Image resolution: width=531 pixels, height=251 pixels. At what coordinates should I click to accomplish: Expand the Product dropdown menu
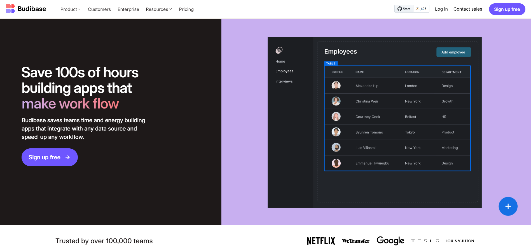tap(71, 9)
